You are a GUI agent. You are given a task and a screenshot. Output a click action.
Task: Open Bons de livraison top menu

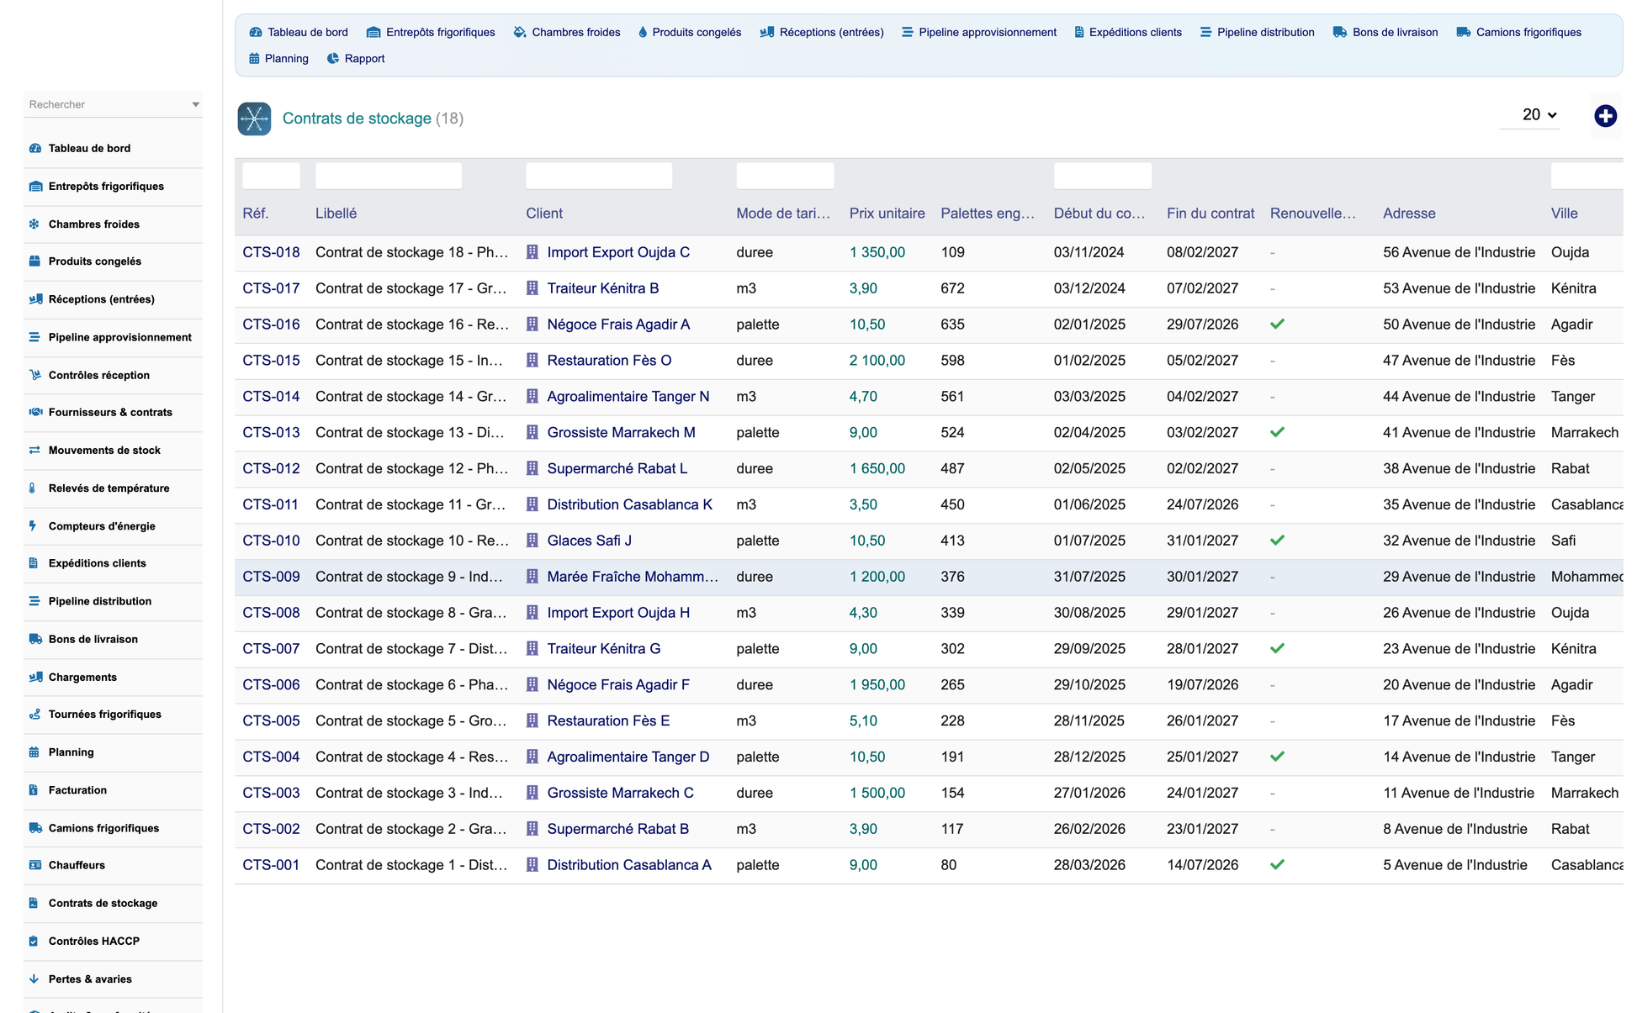[1385, 32]
